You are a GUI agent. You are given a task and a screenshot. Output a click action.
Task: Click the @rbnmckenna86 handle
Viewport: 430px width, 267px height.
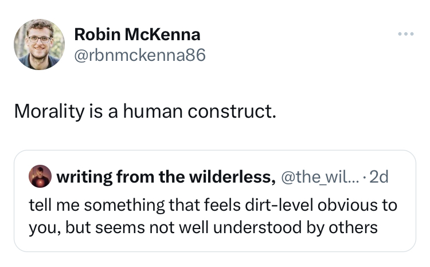(139, 55)
